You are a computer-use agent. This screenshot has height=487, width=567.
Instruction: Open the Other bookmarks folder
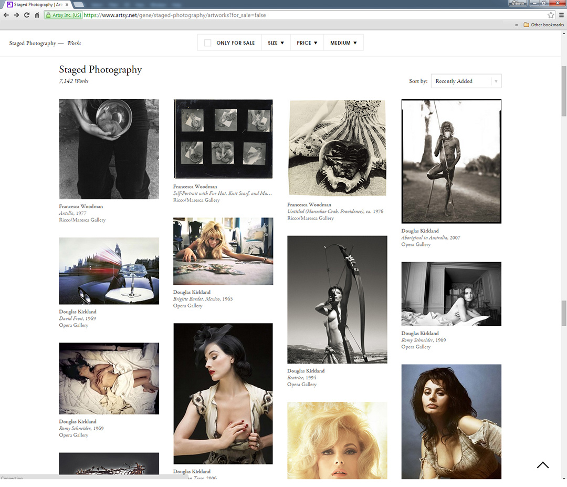point(543,25)
